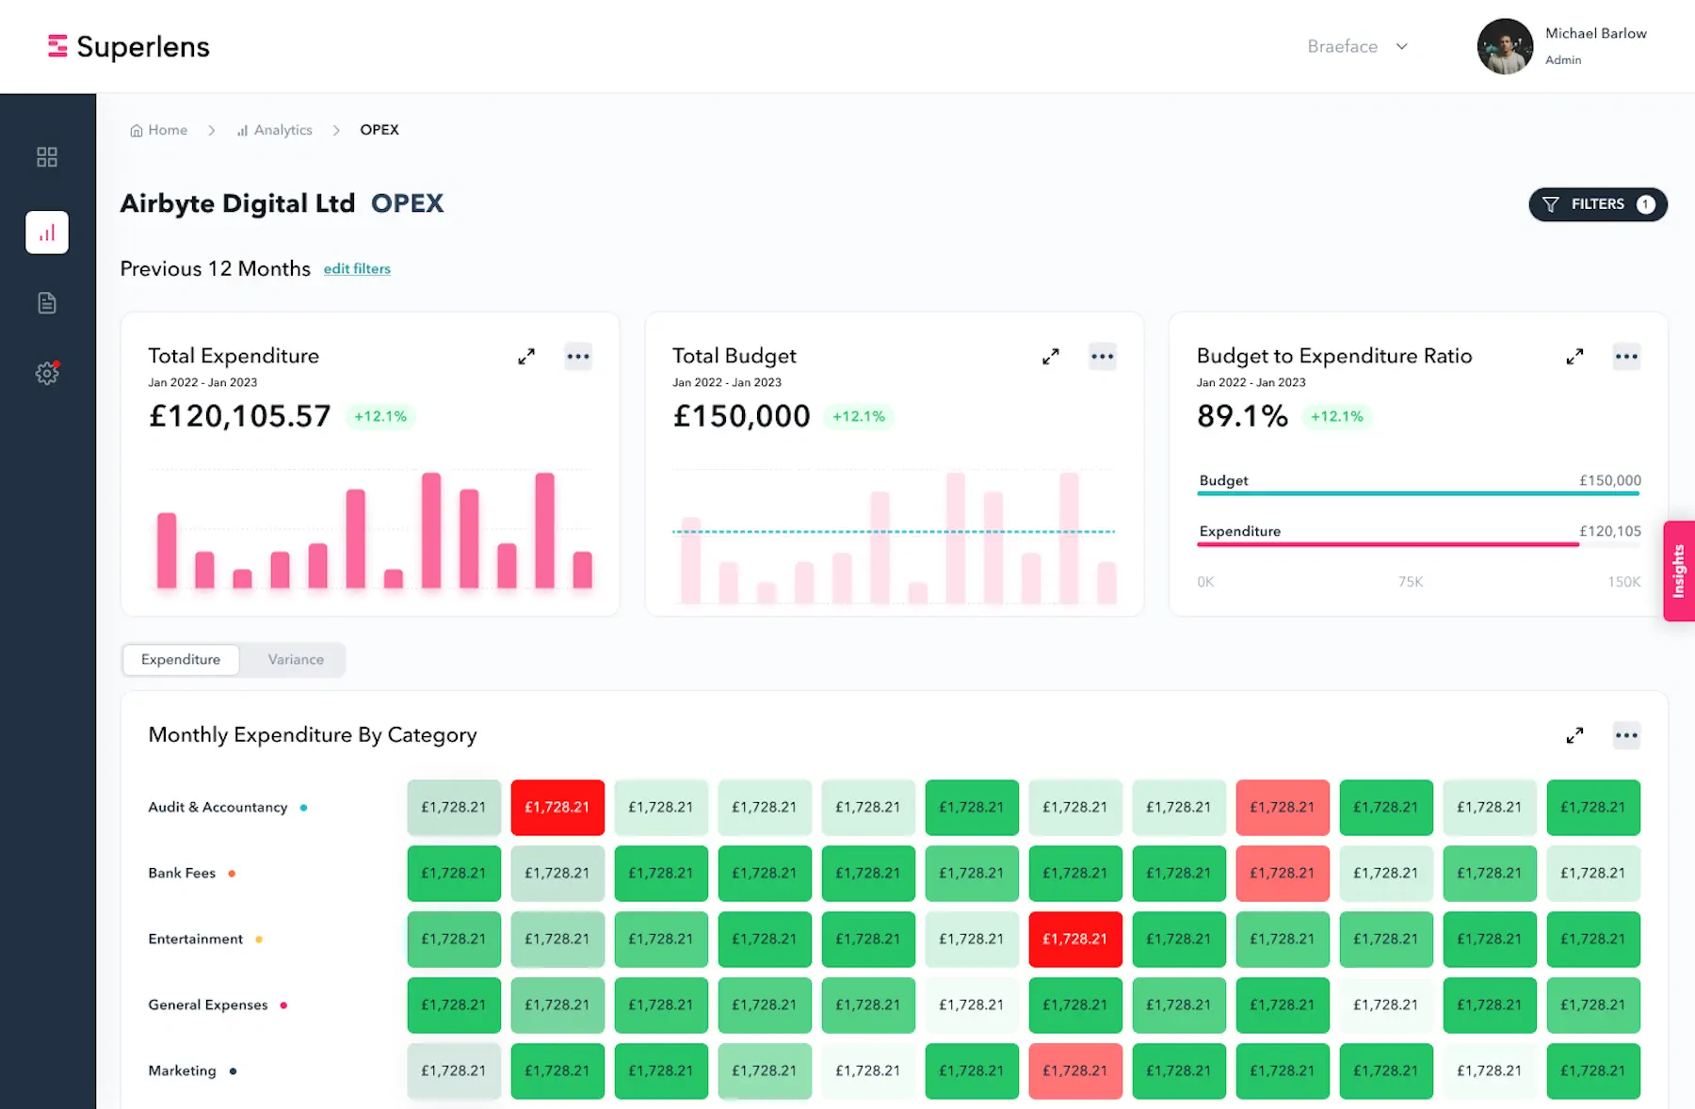
Task: Open Monthly Expenditure more options menu
Action: coord(1626,735)
